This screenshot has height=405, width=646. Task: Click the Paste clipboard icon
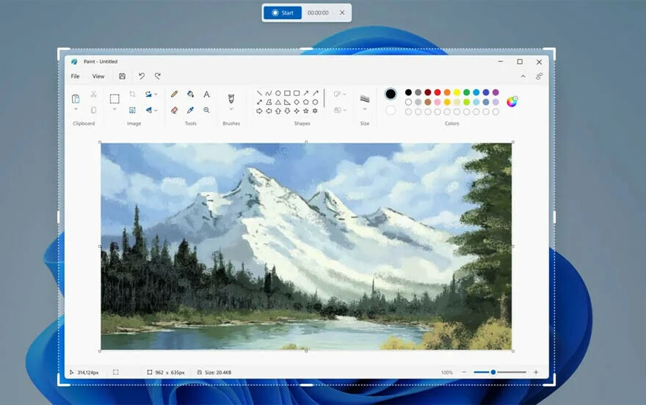76,98
